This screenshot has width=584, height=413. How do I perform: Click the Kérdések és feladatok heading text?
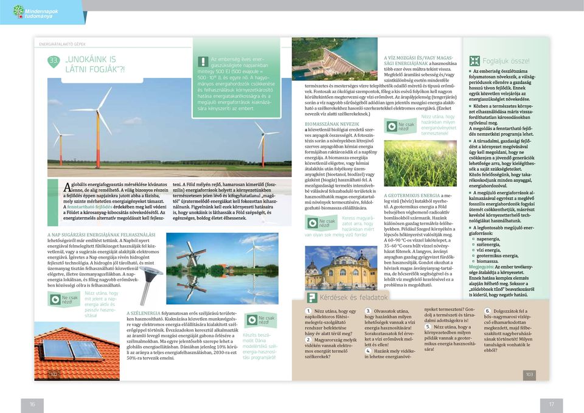tap(353, 297)
